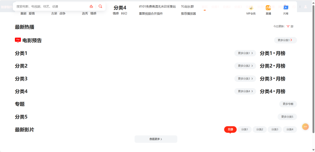
Task: Click the red TV icon beside 电影预告
Action: tap(18, 40)
